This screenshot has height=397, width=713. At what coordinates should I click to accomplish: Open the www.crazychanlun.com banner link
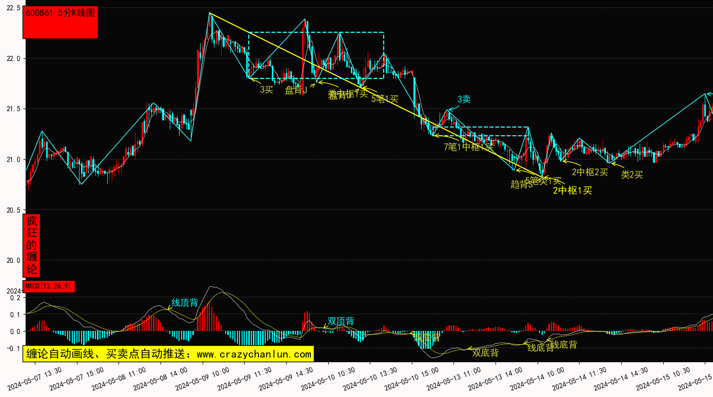pos(168,354)
